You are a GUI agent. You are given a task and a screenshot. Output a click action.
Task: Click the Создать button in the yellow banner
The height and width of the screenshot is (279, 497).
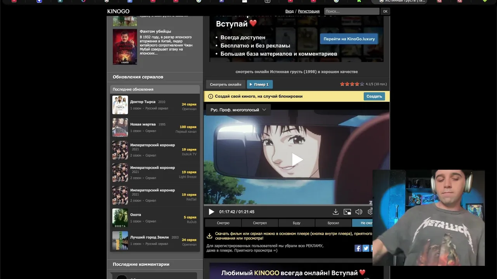374,96
